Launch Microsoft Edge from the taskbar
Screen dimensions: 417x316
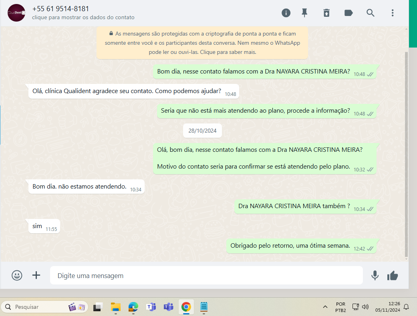(133, 307)
